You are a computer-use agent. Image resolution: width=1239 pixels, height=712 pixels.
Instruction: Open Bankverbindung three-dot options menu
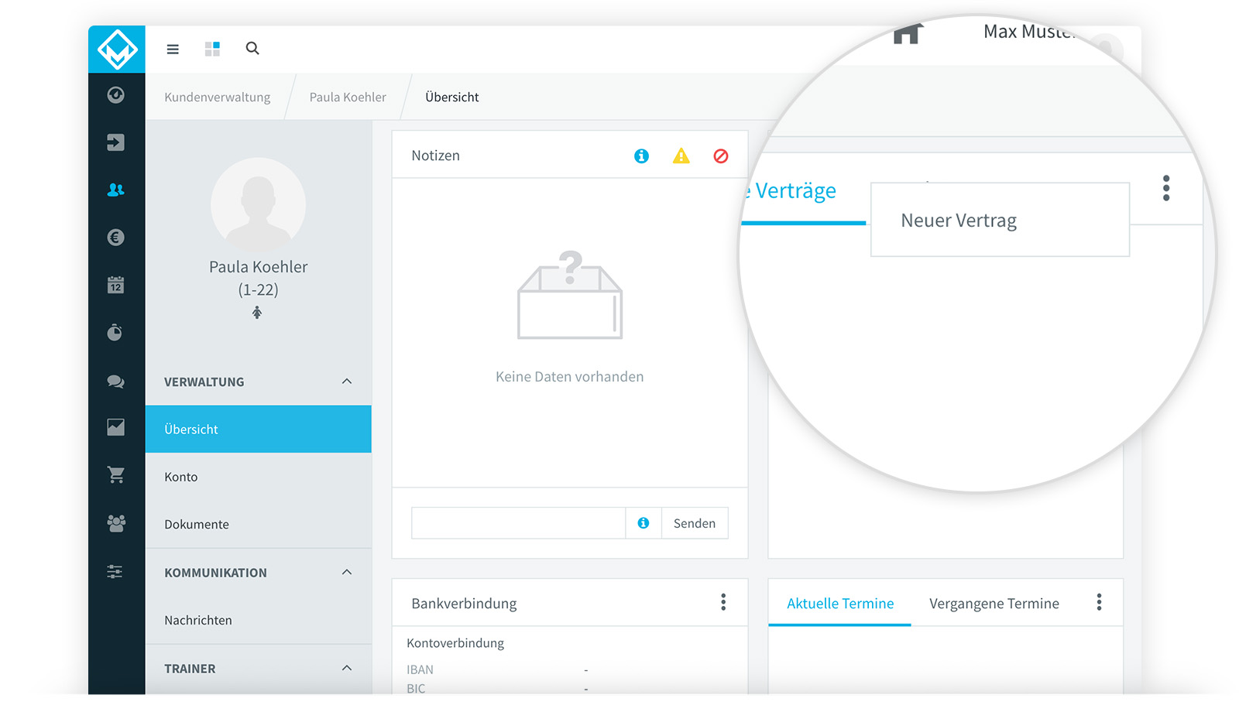[x=723, y=602]
